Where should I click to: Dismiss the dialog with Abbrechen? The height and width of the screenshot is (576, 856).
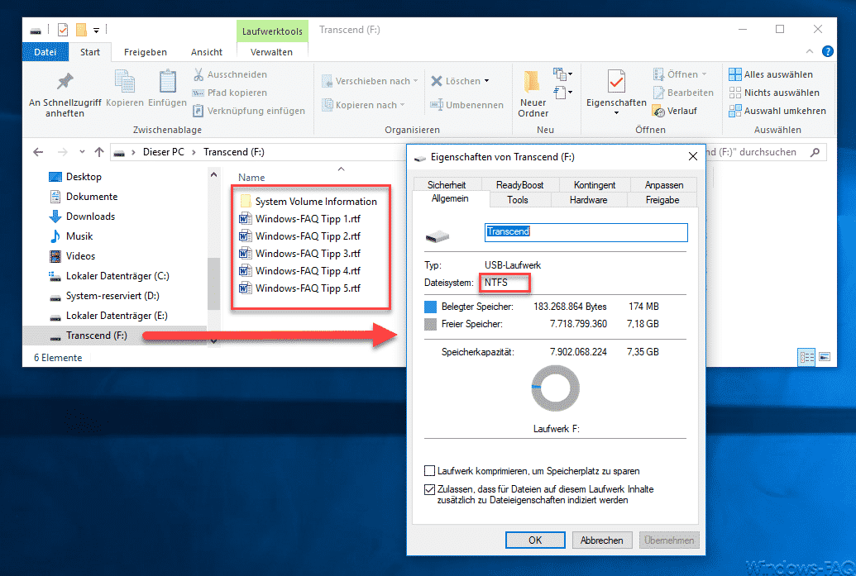pyautogui.click(x=602, y=539)
